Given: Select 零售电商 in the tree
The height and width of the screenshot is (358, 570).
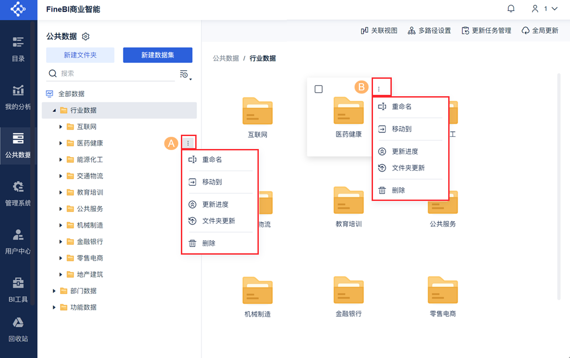Looking at the screenshot, I should point(90,258).
